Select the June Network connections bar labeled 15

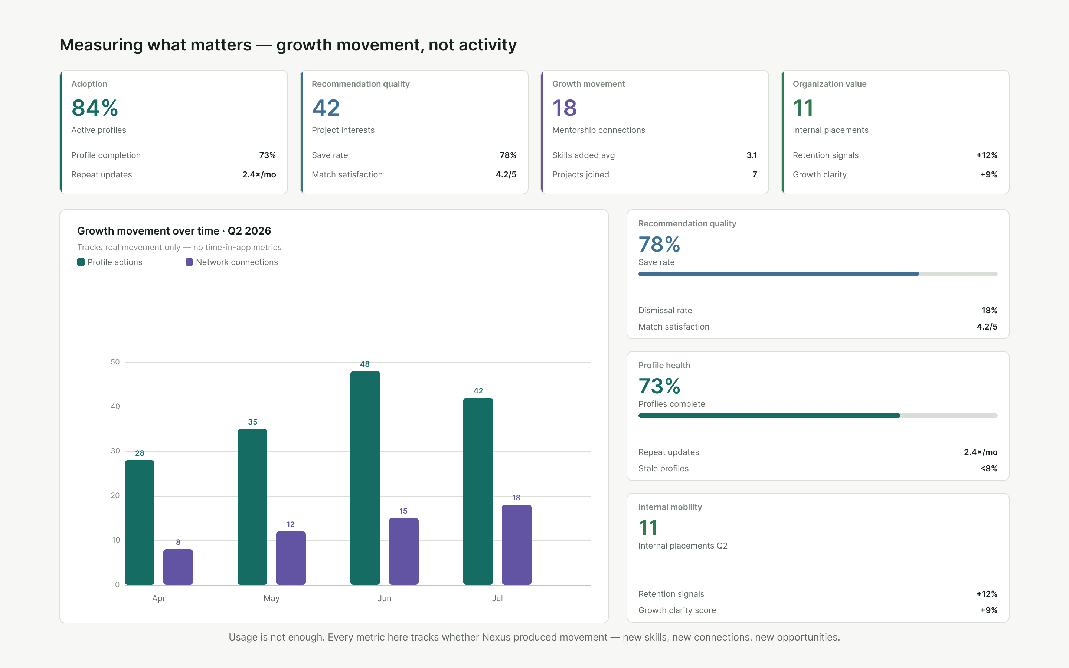404,551
